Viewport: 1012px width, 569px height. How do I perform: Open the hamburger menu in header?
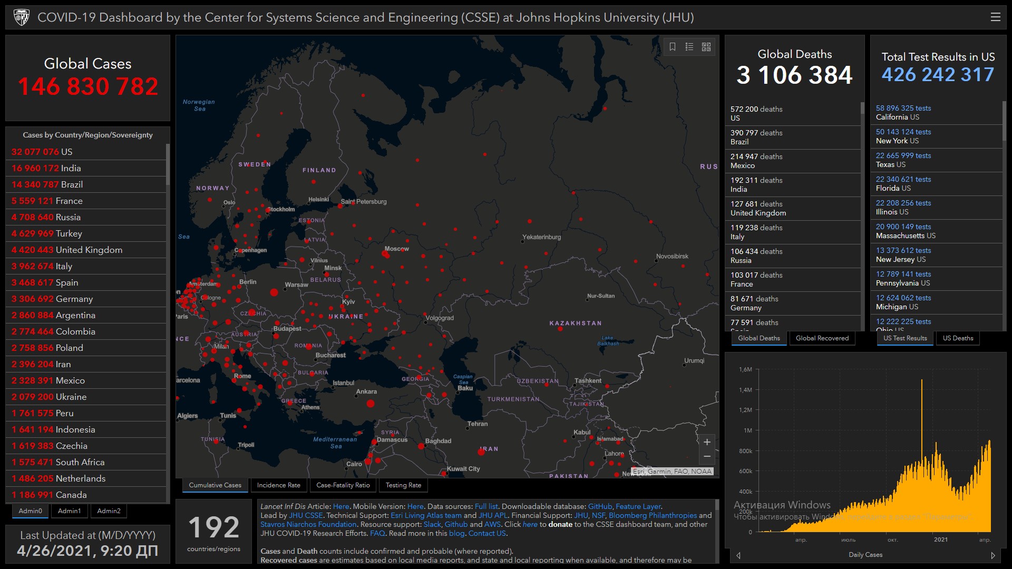point(995,17)
